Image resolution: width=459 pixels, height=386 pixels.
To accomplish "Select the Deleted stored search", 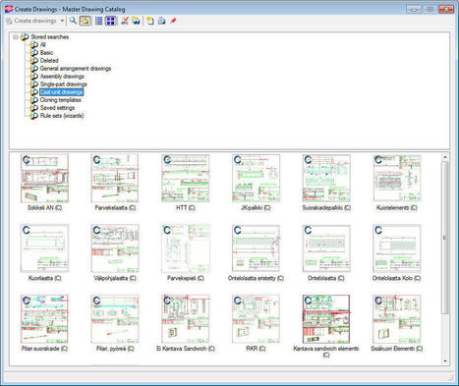I will pos(49,61).
